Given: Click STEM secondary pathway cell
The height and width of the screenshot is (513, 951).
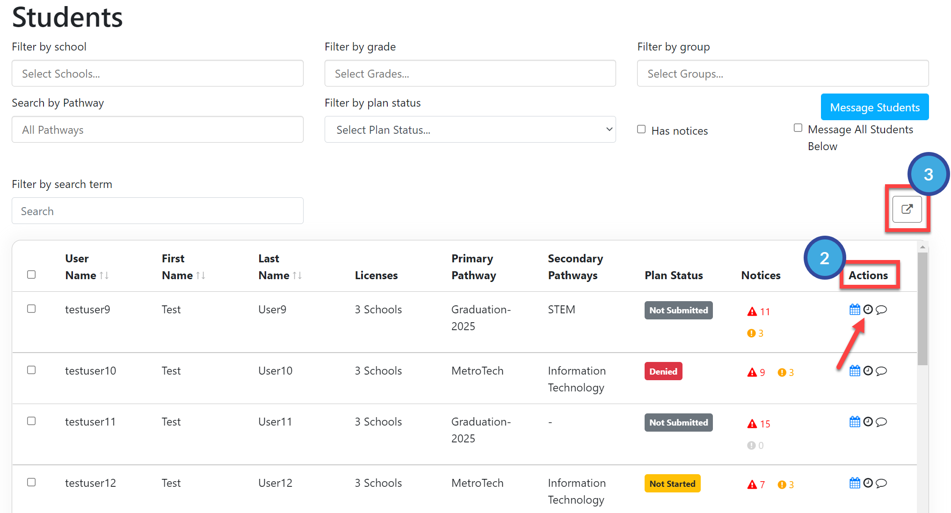Looking at the screenshot, I should coord(561,310).
